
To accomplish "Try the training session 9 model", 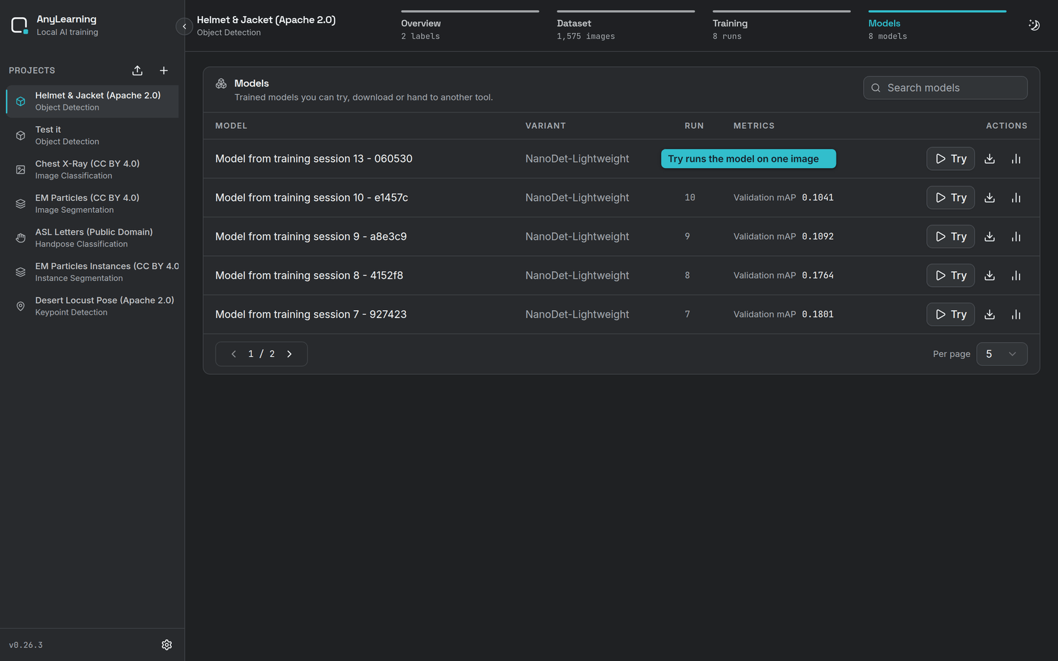I will [950, 237].
